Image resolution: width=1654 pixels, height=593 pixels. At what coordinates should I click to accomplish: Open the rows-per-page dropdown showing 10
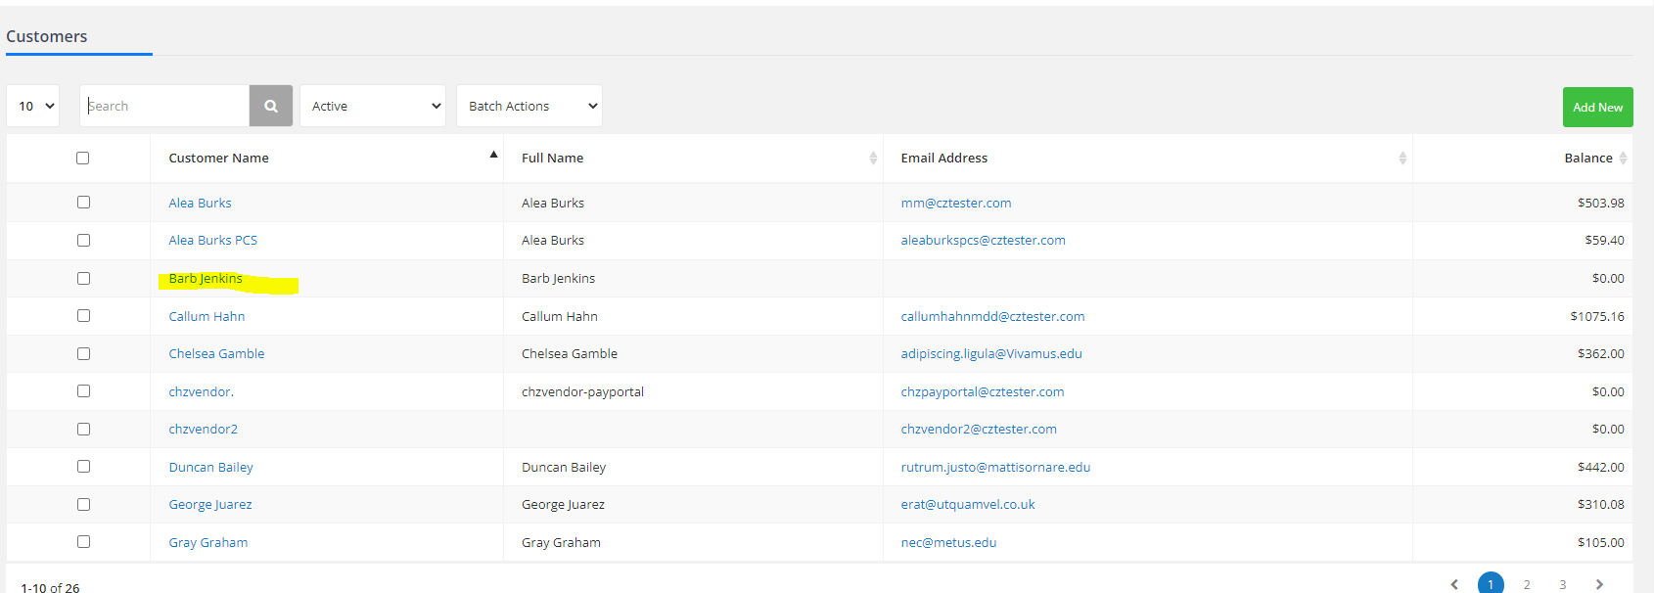coord(33,106)
